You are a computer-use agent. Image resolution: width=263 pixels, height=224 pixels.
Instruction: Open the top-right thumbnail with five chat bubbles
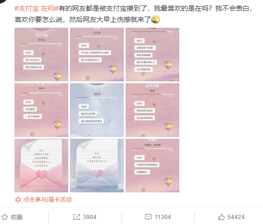[152, 55]
